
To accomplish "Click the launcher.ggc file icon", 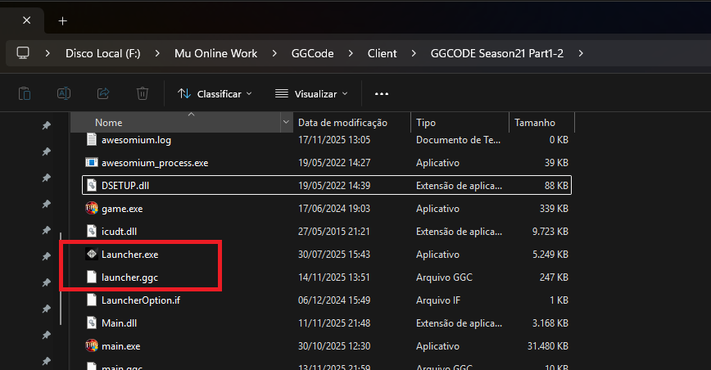I will click(92, 277).
